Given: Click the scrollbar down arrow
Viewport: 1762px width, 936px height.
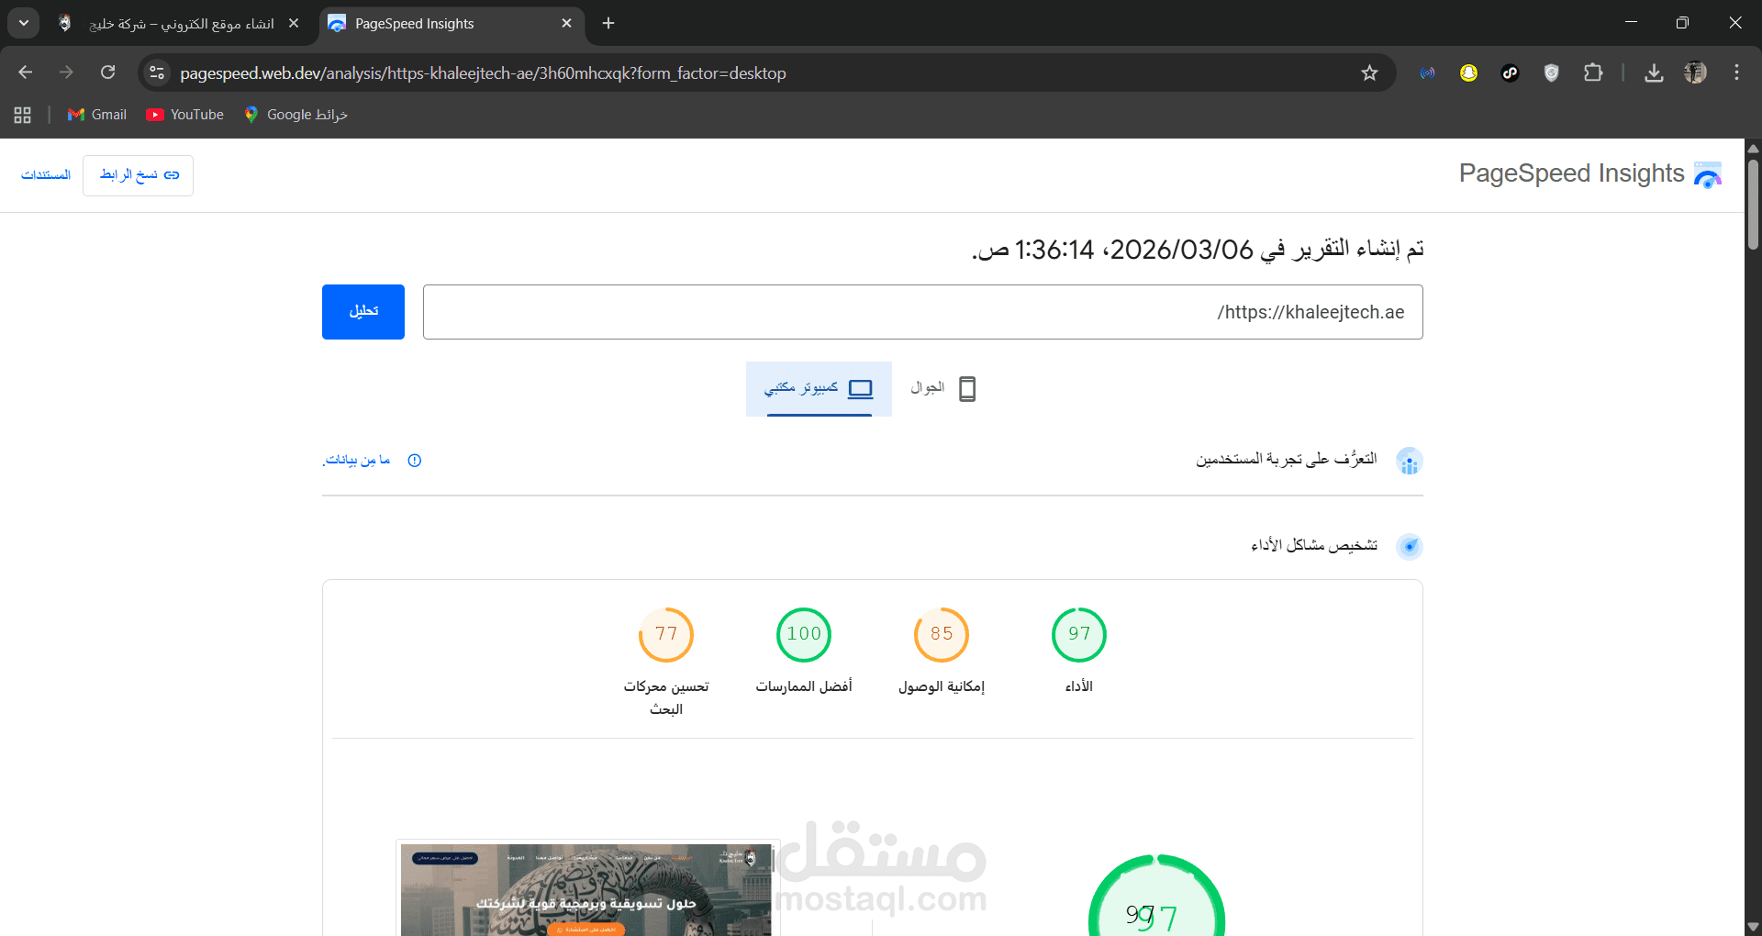Looking at the screenshot, I should pyautogui.click(x=1753, y=927).
